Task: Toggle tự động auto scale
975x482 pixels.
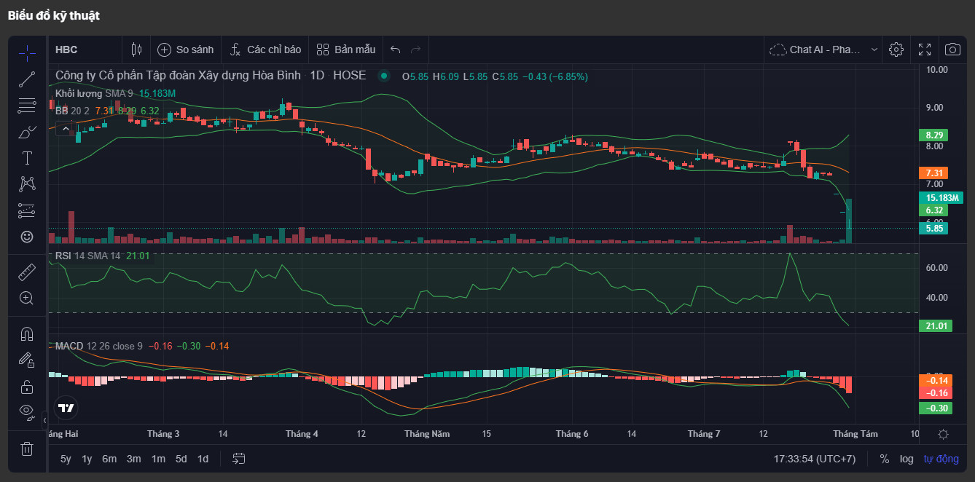Action: (941, 459)
